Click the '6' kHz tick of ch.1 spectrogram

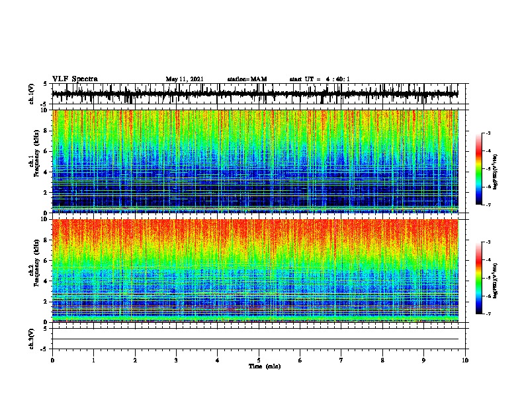(46, 151)
